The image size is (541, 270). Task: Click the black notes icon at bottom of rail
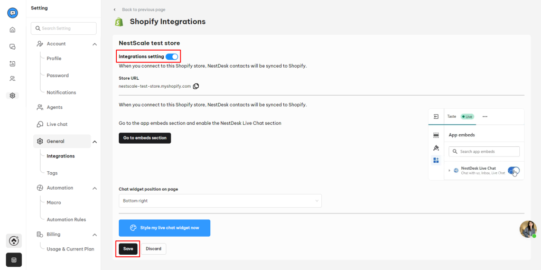[14, 260]
